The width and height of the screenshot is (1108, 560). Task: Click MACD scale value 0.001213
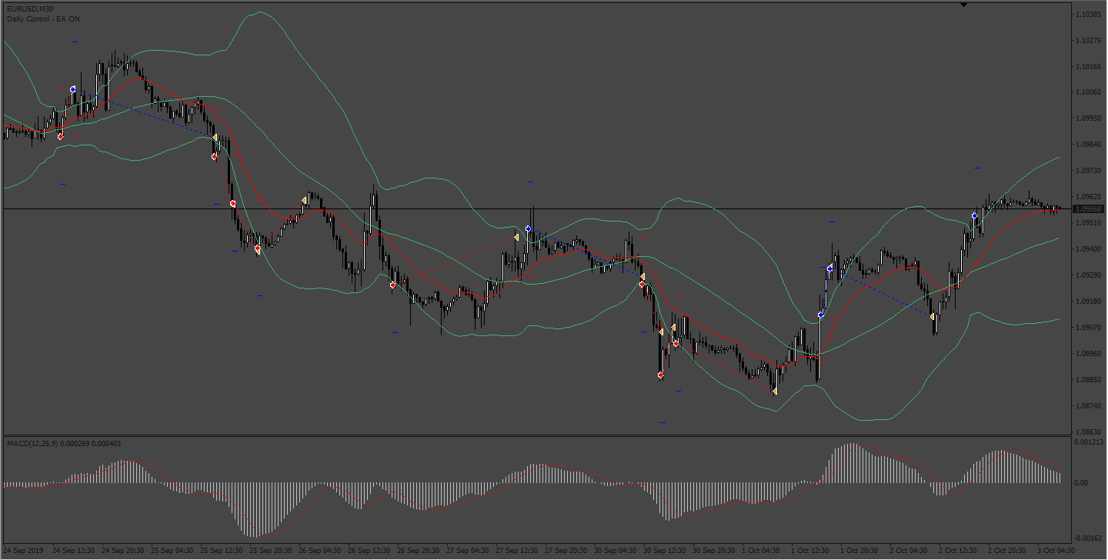point(1089,443)
